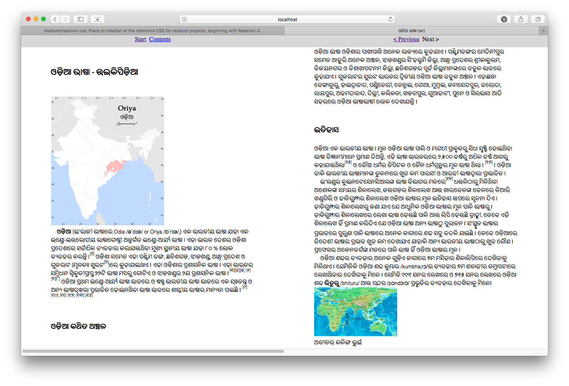Open a new tab with plus button
The height and width of the screenshot is (386, 569).
click(543, 31)
